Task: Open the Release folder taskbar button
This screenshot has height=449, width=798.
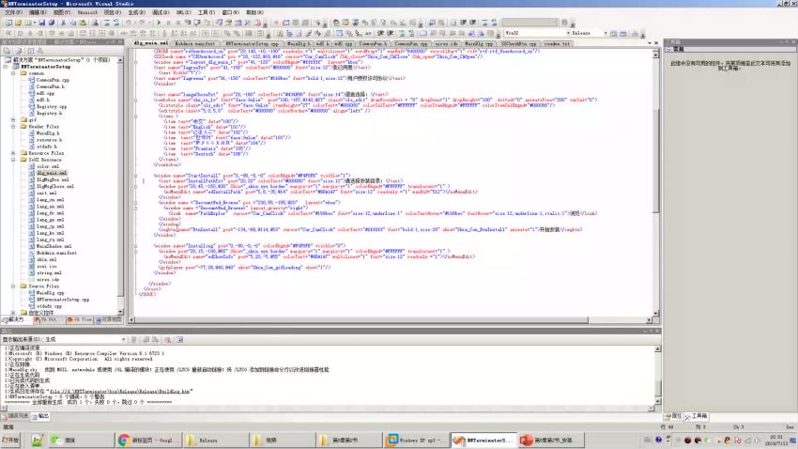Action: pos(216,440)
